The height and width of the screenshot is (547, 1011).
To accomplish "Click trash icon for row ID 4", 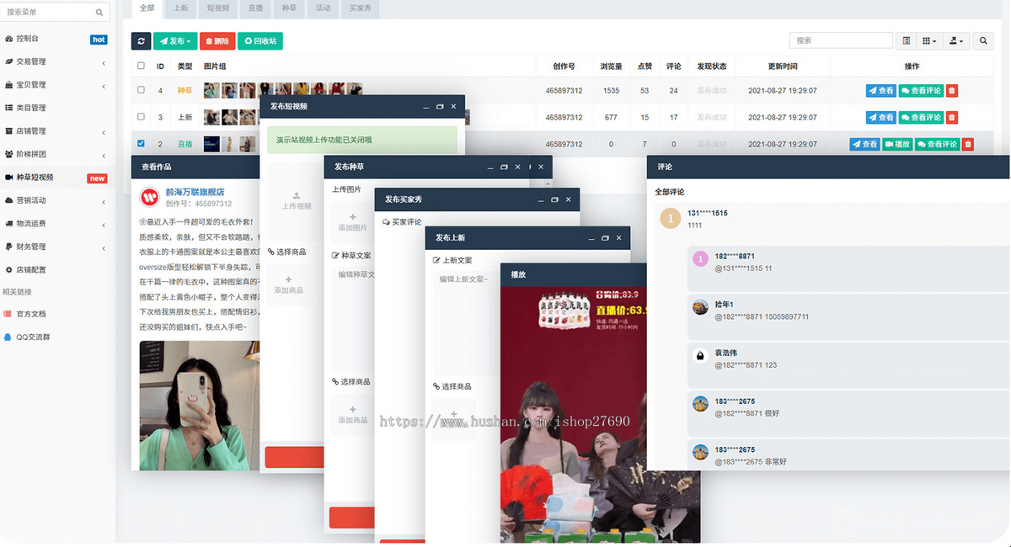I will [x=952, y=91].
